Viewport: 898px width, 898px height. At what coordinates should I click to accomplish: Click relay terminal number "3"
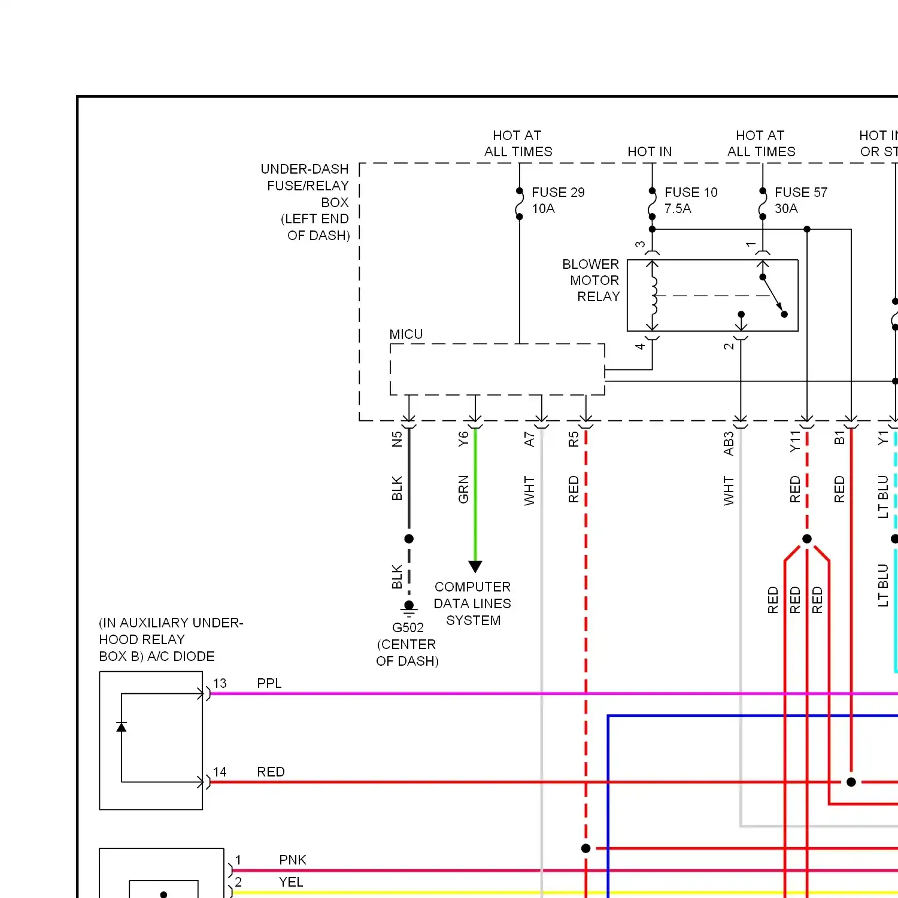pyautogui.click(x=640, y=244)
